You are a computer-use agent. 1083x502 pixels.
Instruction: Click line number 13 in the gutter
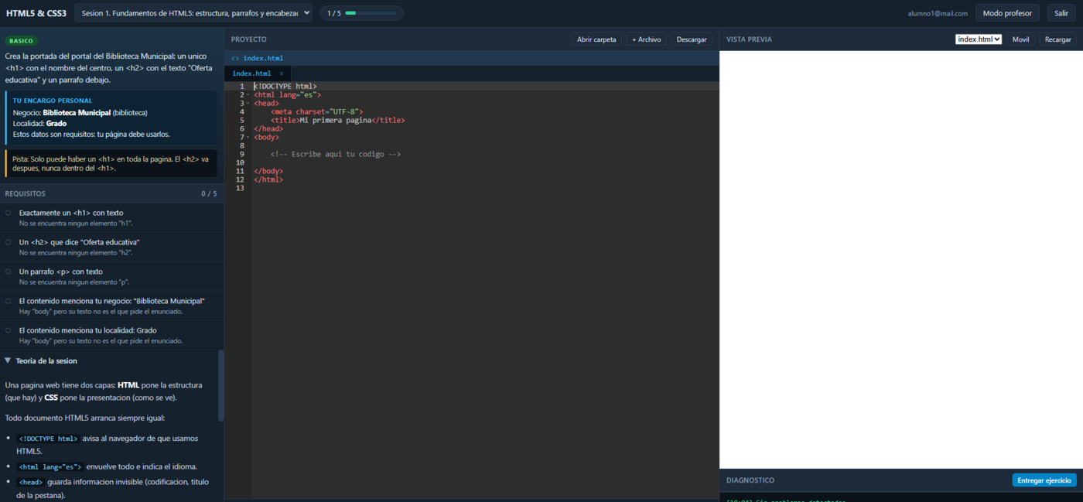[241, 188]
